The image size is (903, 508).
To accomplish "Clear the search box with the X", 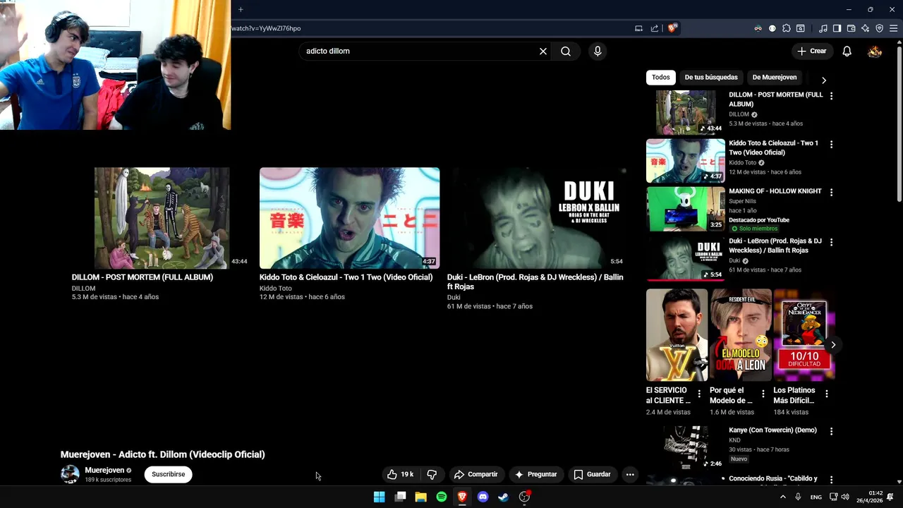I will [543, 51].
